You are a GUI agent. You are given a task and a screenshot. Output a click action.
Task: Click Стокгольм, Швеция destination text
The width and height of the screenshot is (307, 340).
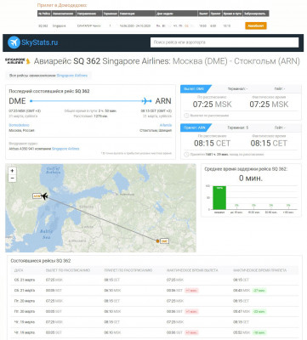(x=156, y=131)
